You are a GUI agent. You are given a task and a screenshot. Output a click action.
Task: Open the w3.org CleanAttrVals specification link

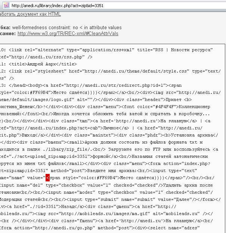pos(68,34)
